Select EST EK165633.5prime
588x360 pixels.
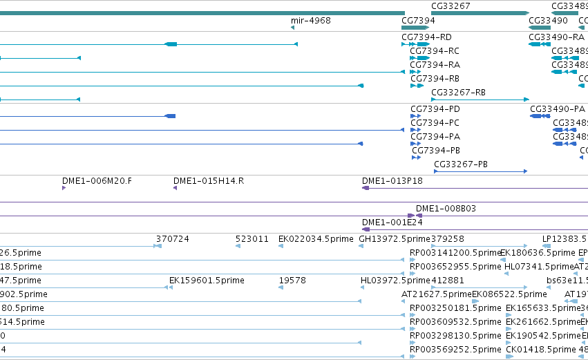tap(543, 309)
